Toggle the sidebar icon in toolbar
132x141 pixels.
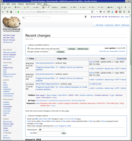click(x=120, y=12)
